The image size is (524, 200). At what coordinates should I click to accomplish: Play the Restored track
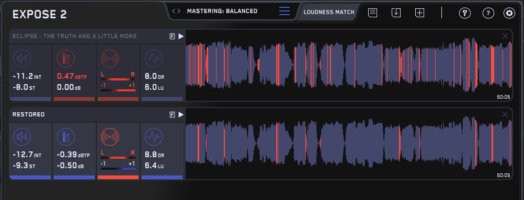coord(181,115)
